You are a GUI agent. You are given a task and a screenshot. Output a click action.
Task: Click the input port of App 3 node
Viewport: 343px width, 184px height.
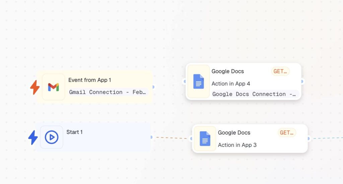pyautogui.click(x=191, y=138)
